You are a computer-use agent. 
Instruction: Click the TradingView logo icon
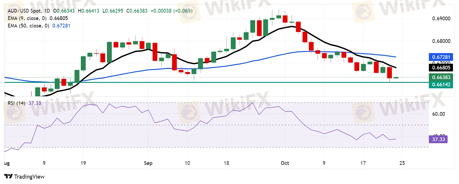click(x=8, y=176)
